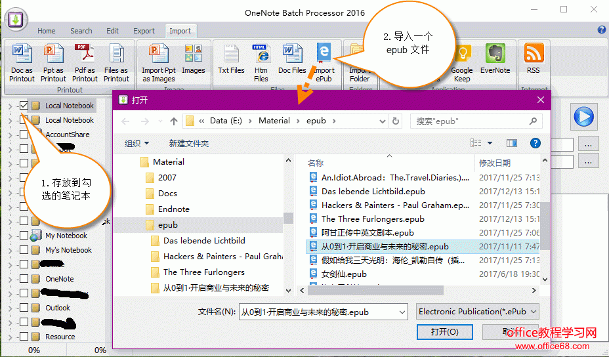Click Data (E:) in address breadcrumb
Screen dimensions: 609x357
(x=226, y=121)
